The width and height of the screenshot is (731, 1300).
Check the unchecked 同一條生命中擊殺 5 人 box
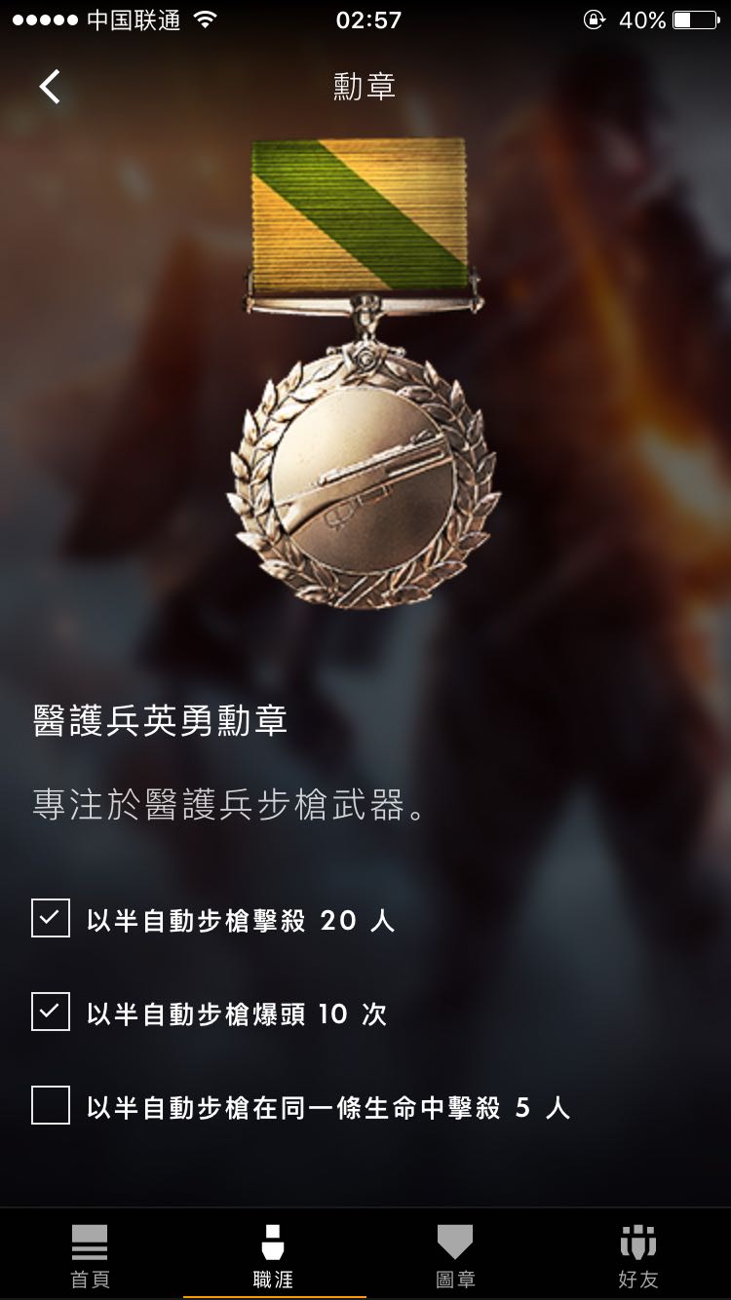51,1106
